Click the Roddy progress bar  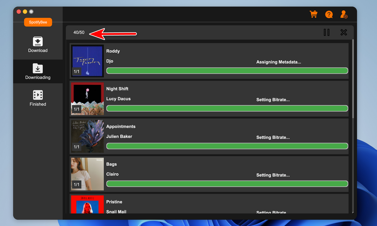click(227, 71)
